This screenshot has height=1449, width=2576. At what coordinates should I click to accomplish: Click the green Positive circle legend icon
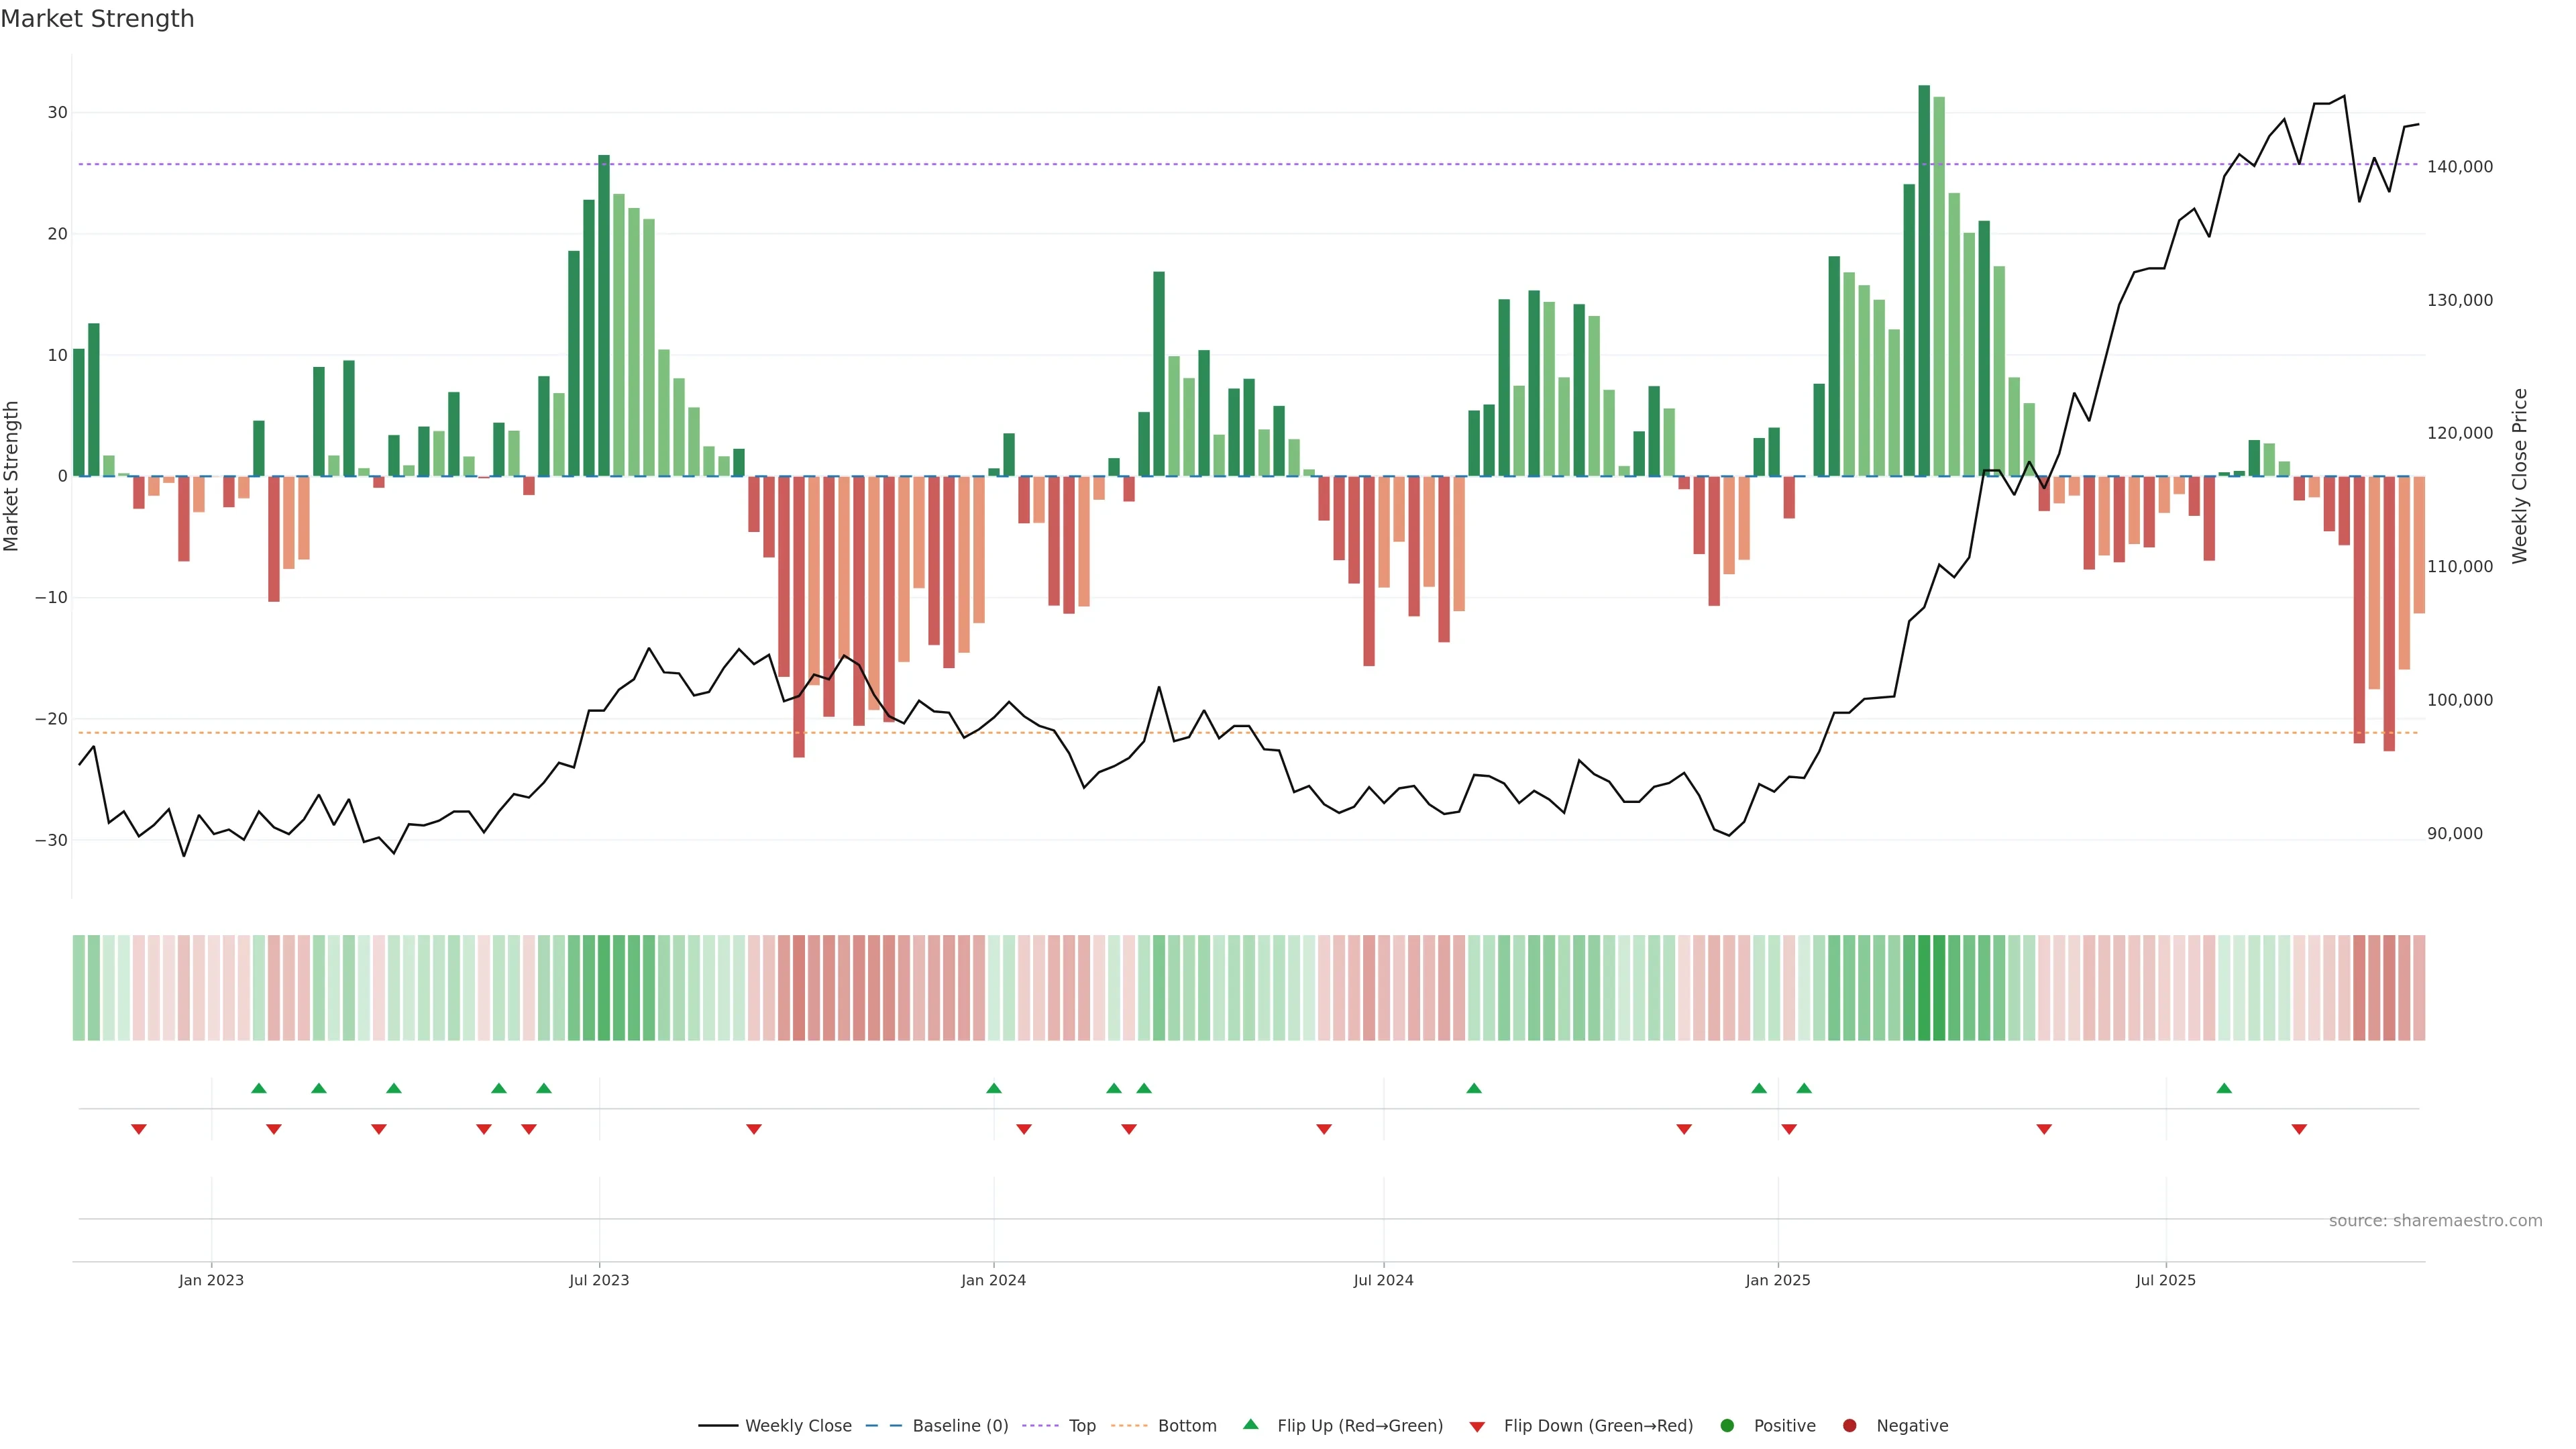click(1727, 1425)
